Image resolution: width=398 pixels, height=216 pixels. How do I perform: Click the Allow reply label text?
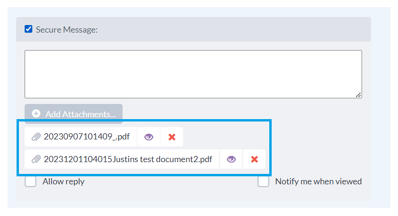63,181
